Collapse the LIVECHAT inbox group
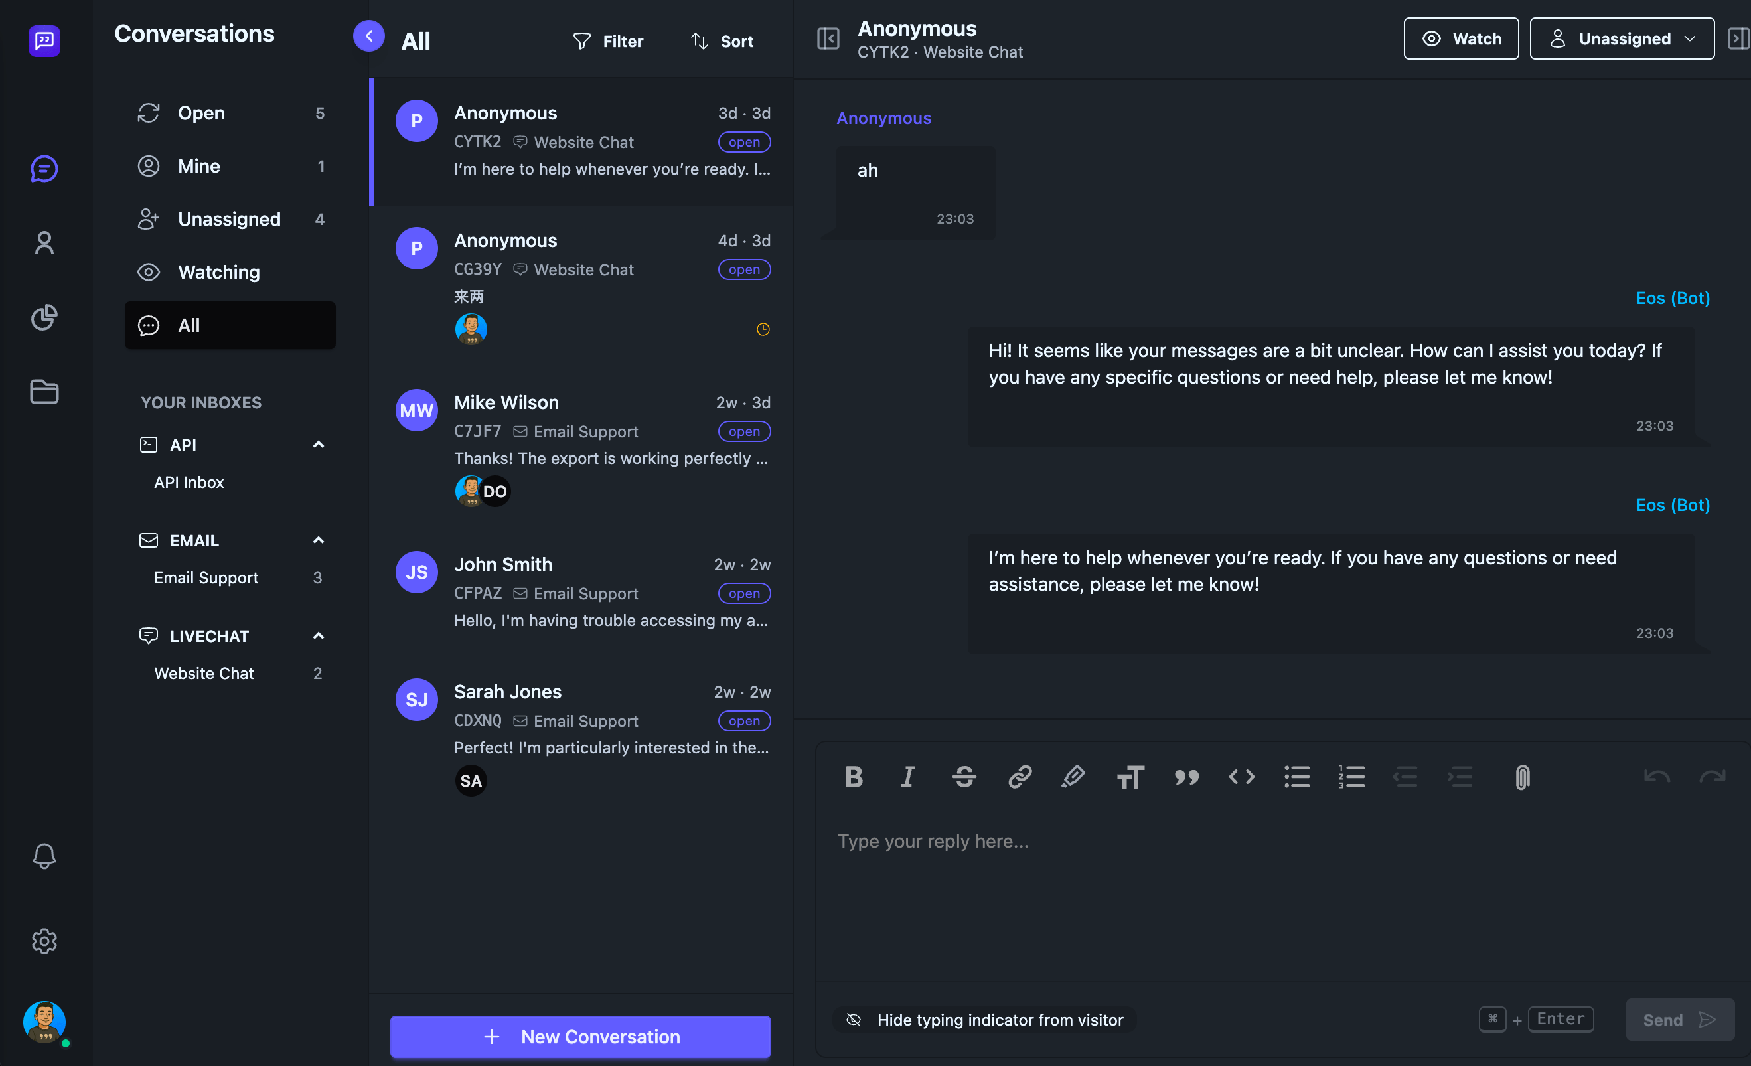This screenshot has width=1751, height=1066. click(x=319, y=636)
